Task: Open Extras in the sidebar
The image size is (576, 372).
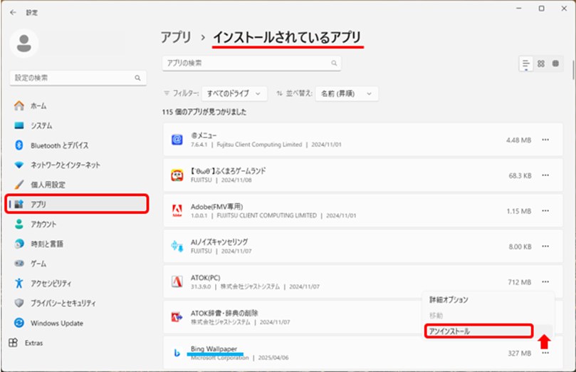Action: [x=77, y=343]
